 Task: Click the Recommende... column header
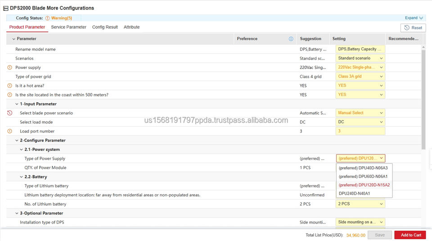(403, 39)
